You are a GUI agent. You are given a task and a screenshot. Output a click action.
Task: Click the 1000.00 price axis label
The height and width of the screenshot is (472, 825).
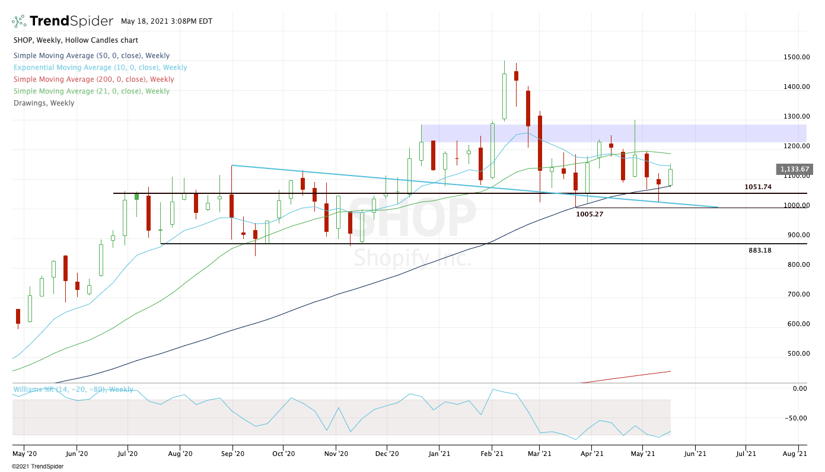(x=797, y=206)
